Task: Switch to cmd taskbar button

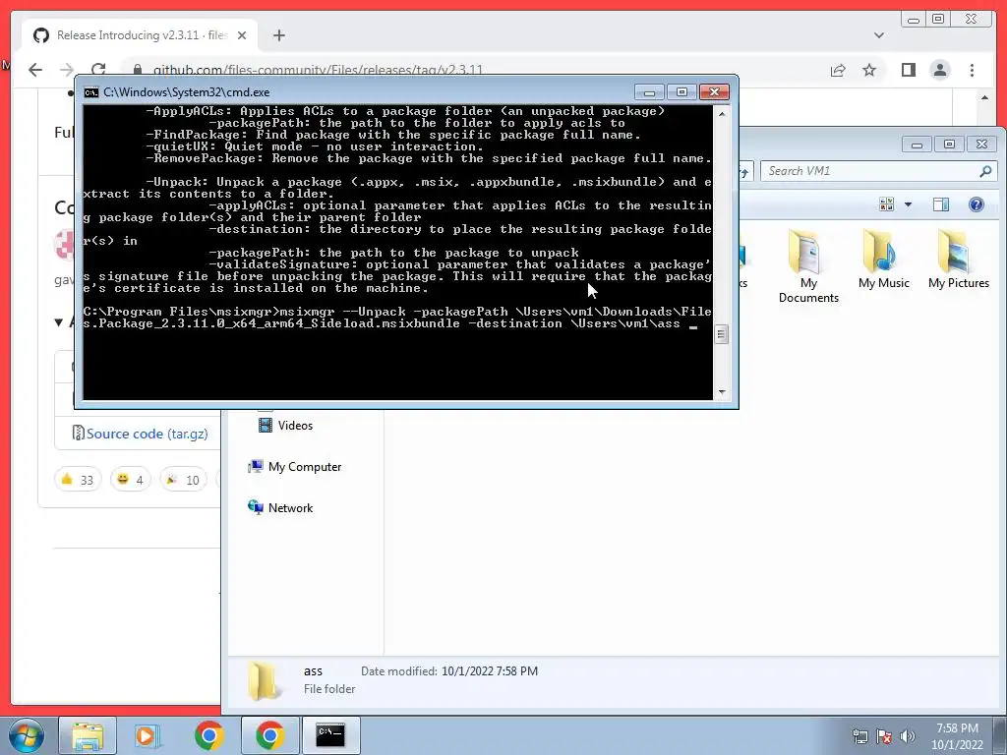Action: (x=330, y=735)
